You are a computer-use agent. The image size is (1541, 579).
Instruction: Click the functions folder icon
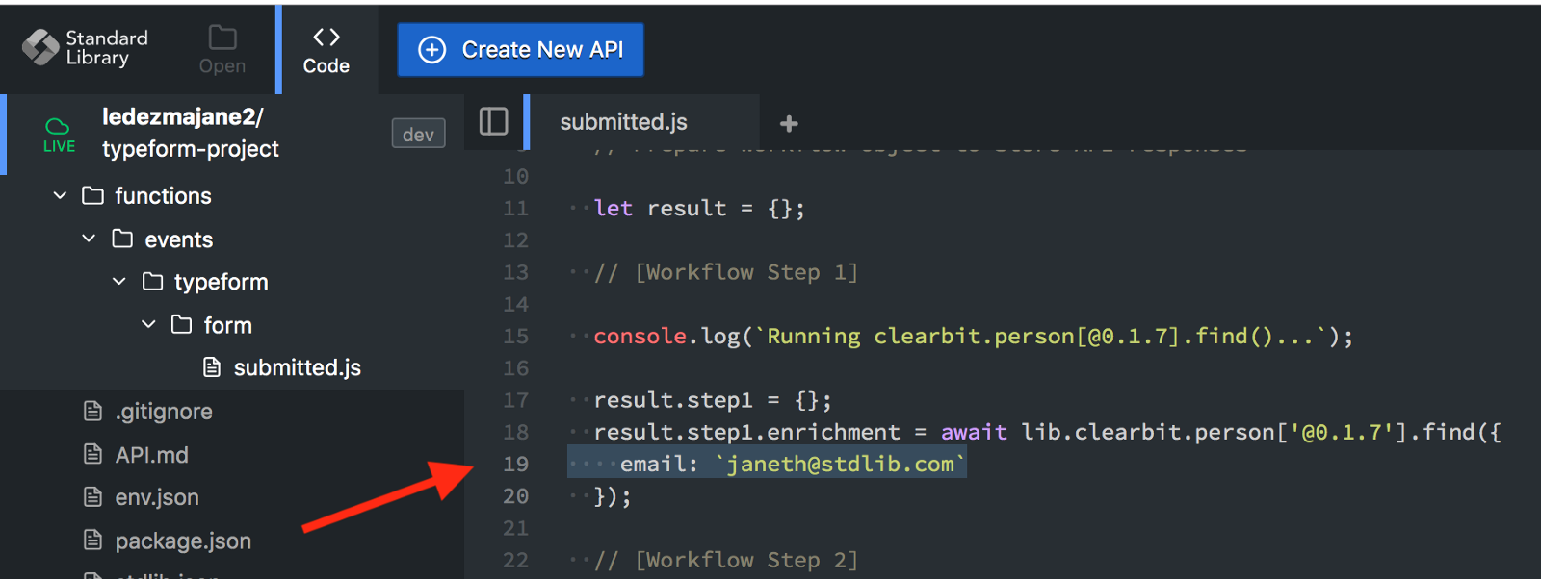pyautogui.click(x=93, y=195)
